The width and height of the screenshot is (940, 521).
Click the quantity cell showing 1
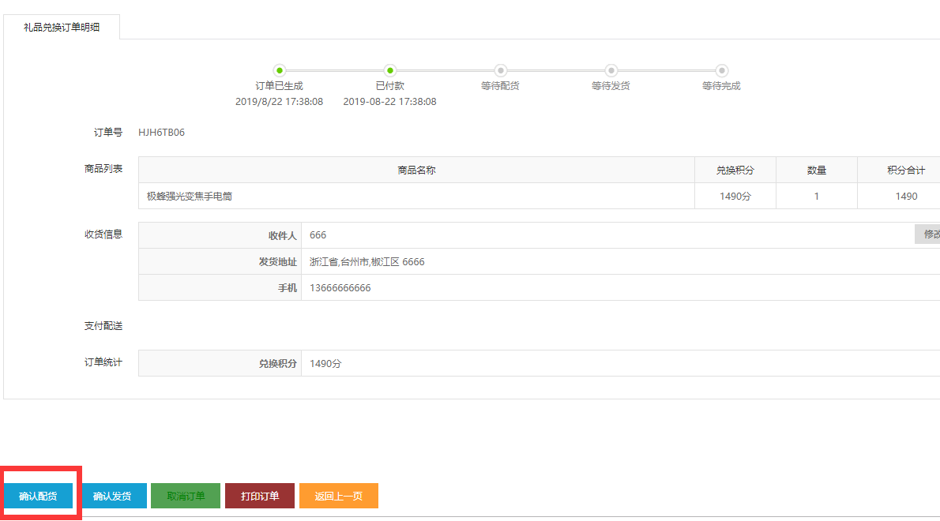pos(817,196)
